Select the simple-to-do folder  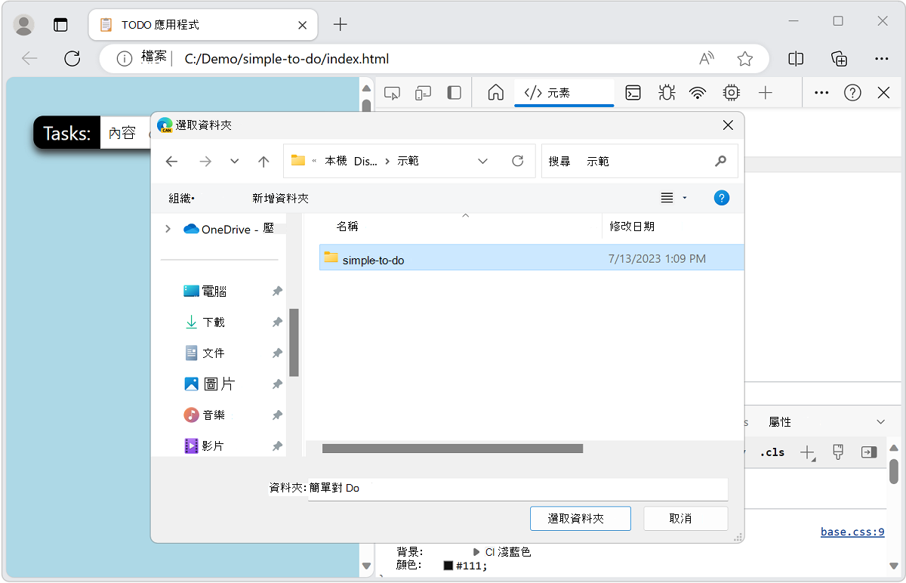click(532, 258)
